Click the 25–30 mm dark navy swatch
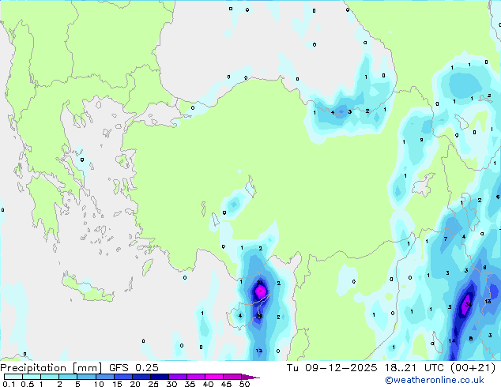The width and height of the screenshot is (501, 387). coord(160,377)
